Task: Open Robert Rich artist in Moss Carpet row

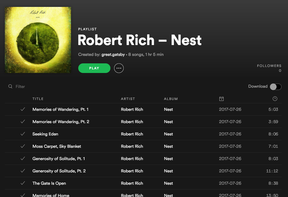Action: coord(132,146)
